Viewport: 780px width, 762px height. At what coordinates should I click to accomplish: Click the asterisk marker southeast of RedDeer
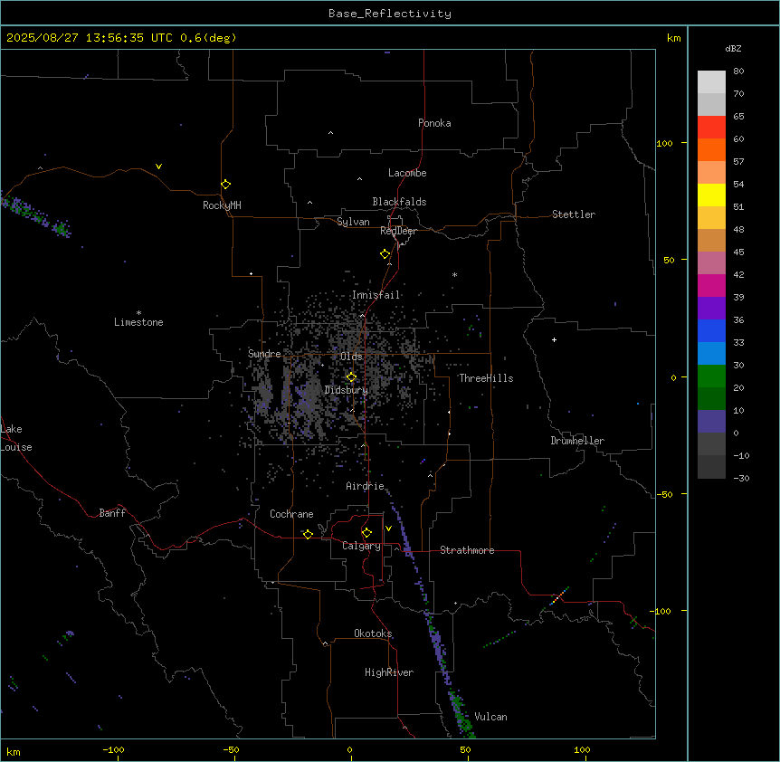[454, 274]
